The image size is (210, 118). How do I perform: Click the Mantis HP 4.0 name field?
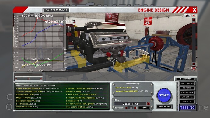coord(131,104)
